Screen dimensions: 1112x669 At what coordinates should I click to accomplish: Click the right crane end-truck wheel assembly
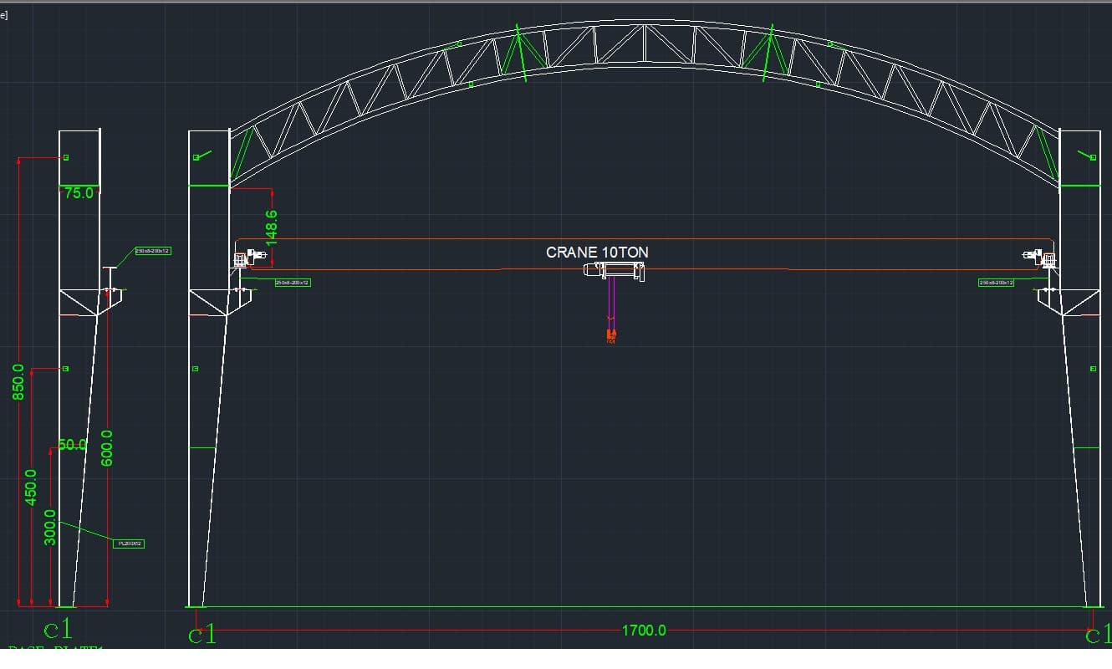(x=1040, y=258)
